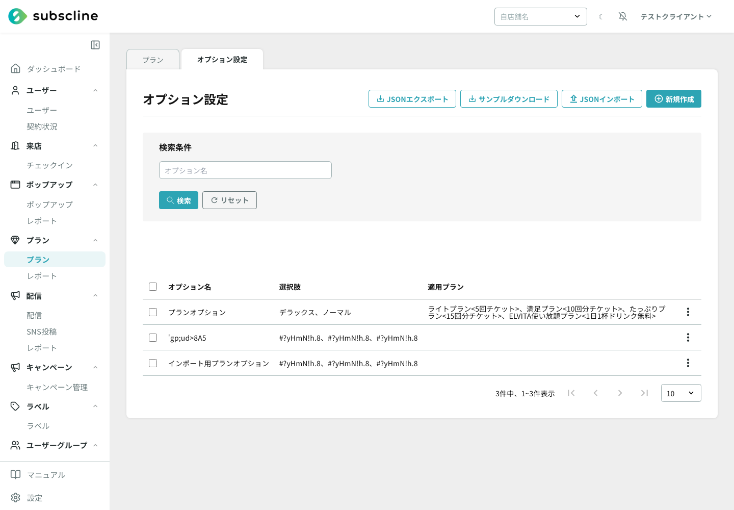Select the オプション設定 tab
The height and width of the screenshot is (510, 734).
(x=222, y=60)
